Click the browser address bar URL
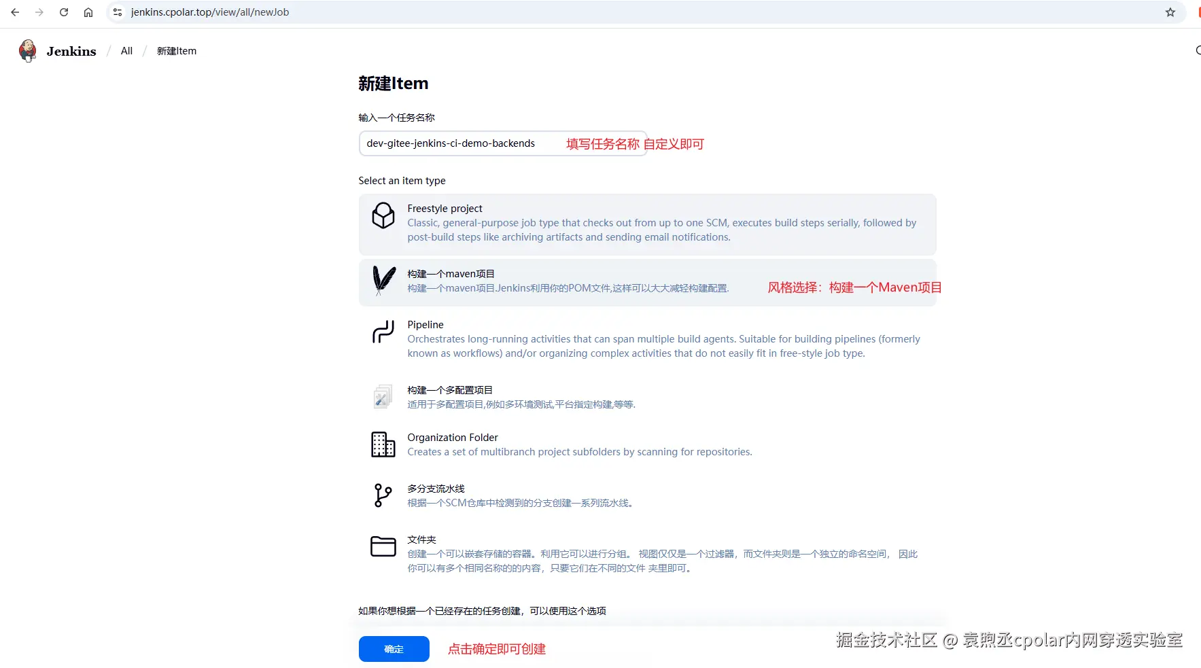Screen dimensions: 1201x668 210,12
